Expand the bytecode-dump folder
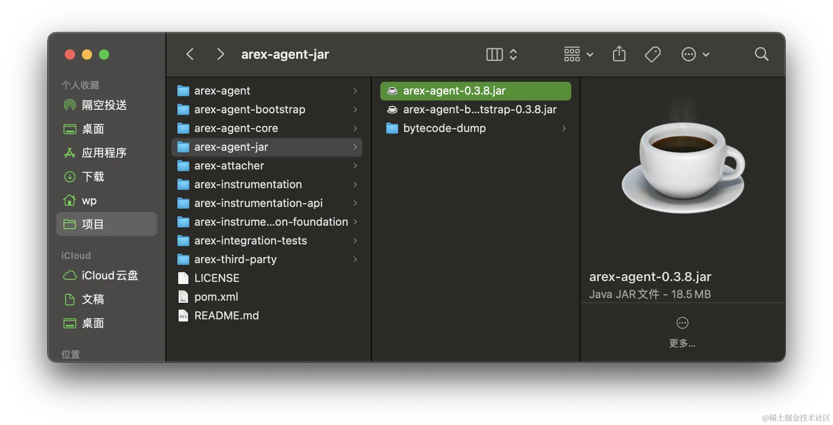This screenshot has height=425, width=833. click(444, 128)
